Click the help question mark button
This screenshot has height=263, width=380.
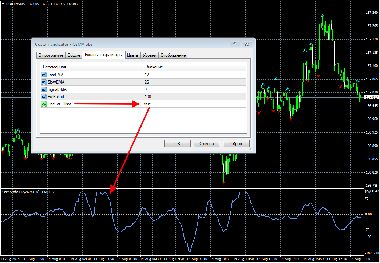[234, 44]
